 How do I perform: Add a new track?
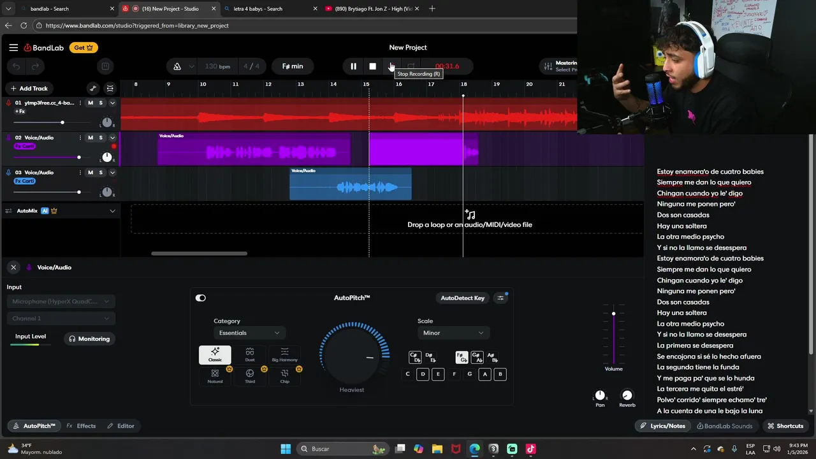pos(29,89)
